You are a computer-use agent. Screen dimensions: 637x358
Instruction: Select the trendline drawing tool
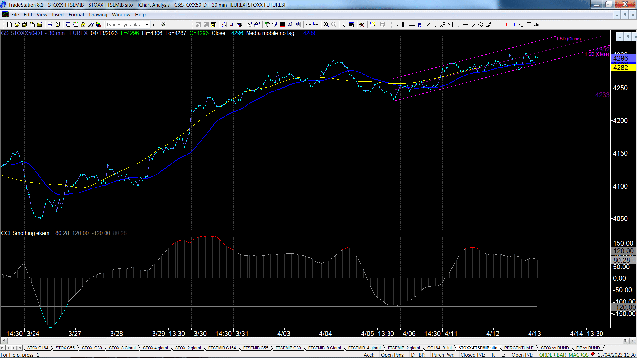tap(396, 24)
